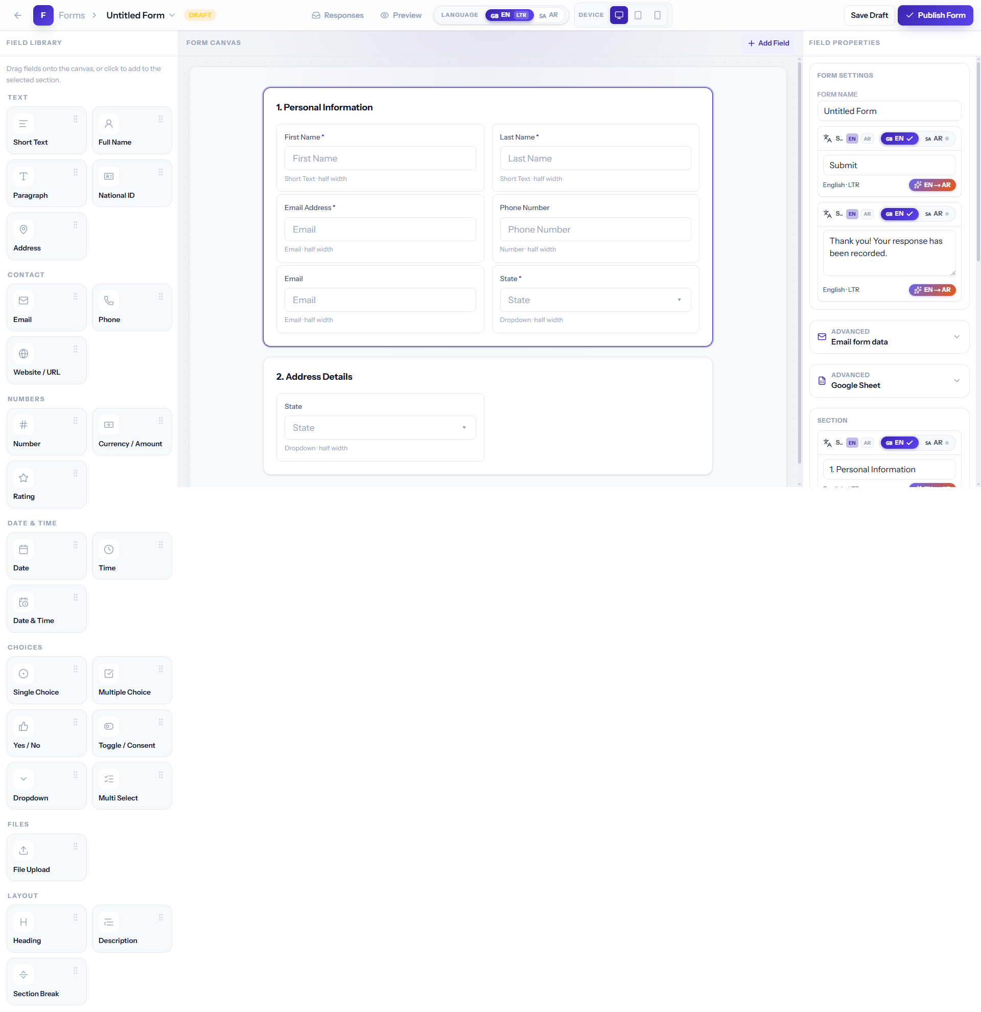Add a Yes / No field

point(46,734)
